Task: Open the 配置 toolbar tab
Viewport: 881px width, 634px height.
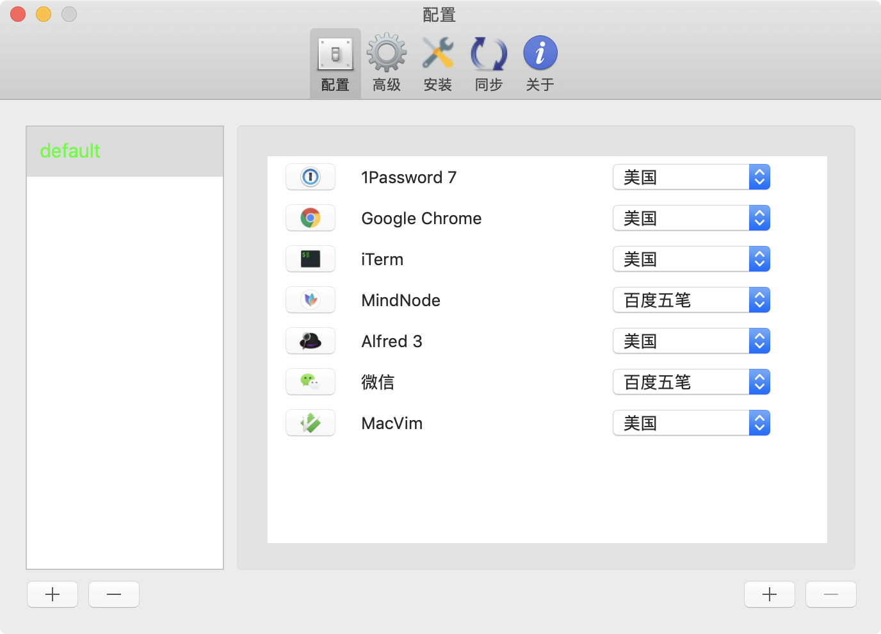Action: pyautogui.click(x=335, y=63)
